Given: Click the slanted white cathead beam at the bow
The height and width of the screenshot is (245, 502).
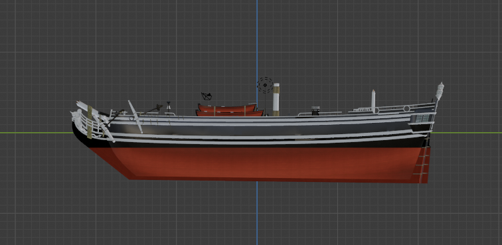Looking at the screenshot, I should coord(135,117).
